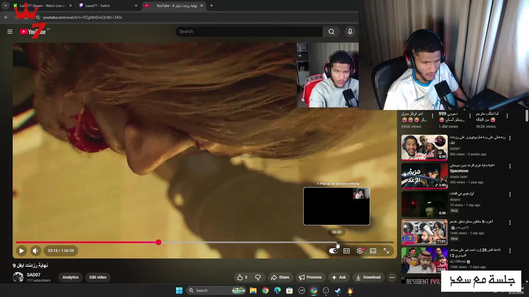This screenshot has height=297, width=529.
Task: Click the sidebar scrollbar on the right
Action: point(527,116)
